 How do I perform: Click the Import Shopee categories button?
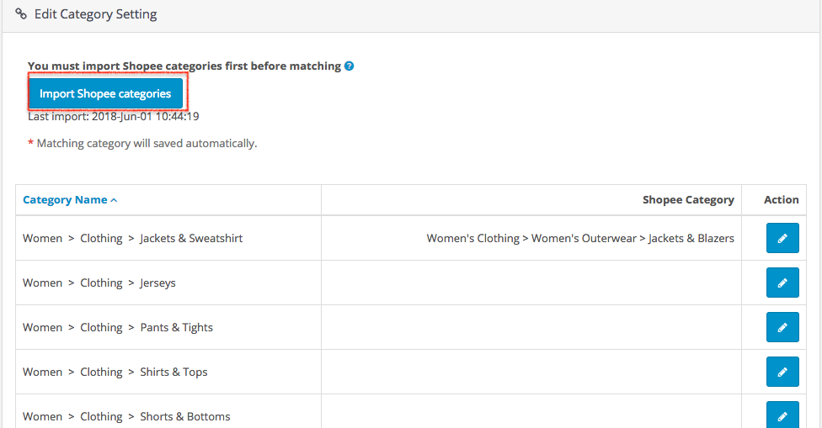105,94
